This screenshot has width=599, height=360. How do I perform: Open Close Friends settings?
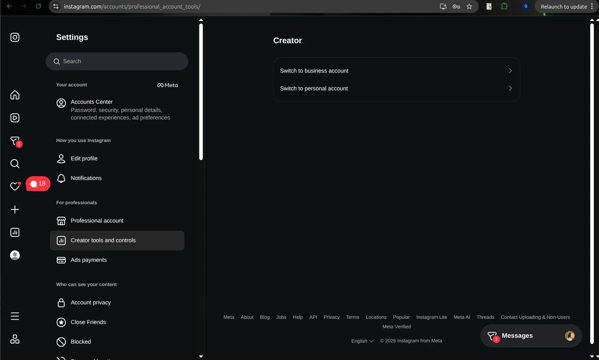coord(117,322)
